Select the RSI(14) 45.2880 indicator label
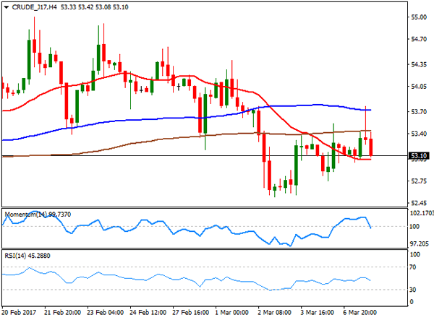434x320 pixels. click(27, 256)
